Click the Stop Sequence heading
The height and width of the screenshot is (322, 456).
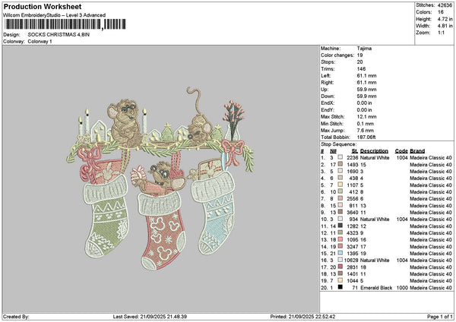pyautogui.click(x=338, y=144)
